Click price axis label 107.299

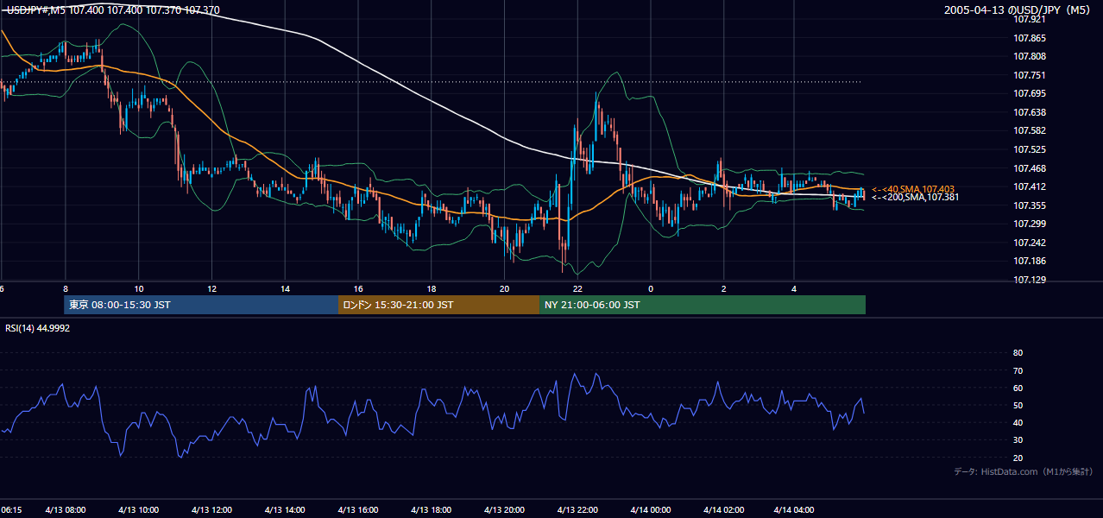(1031, 224)
